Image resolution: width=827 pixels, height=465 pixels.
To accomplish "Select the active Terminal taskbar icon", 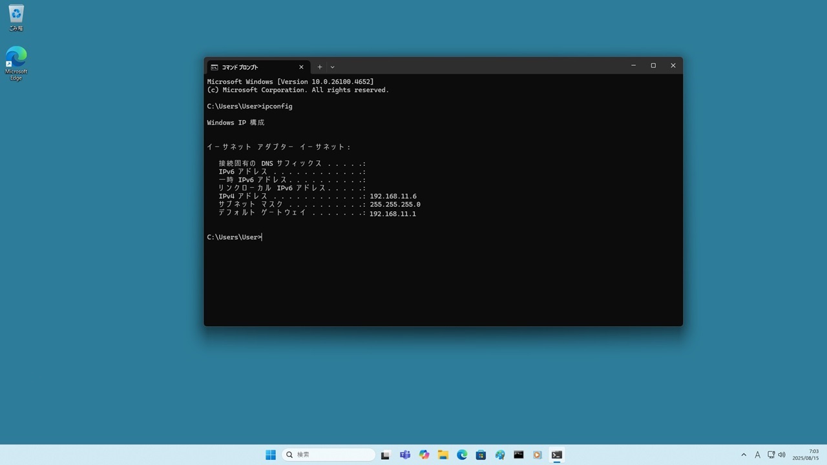I will tap(557, 455).
